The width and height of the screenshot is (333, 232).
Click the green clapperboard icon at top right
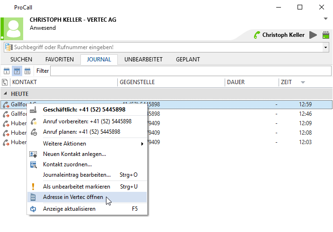coord(325,35)
